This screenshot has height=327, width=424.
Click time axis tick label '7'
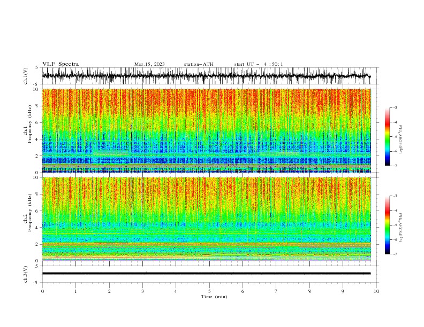(276, 291)
